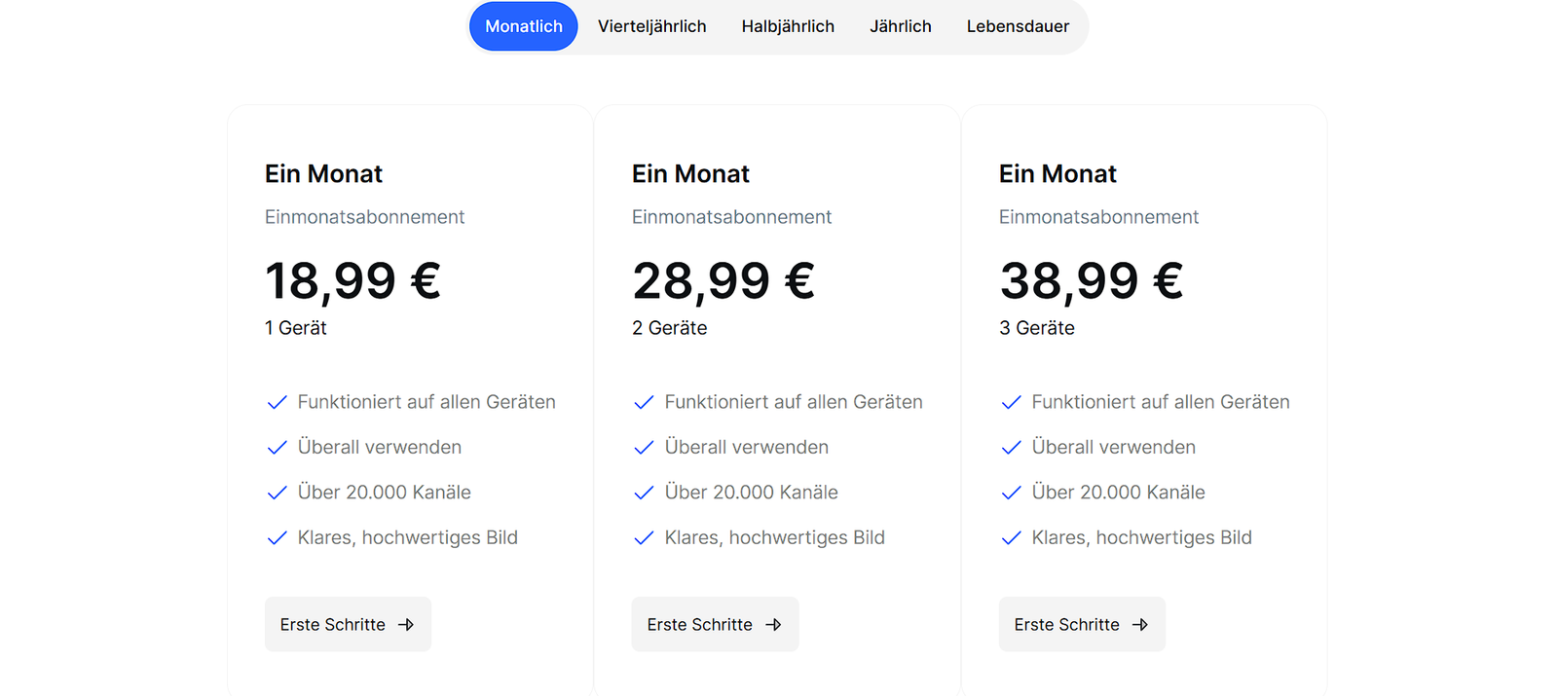Select the Monatlich billing tab

pyautogui.click(x=524, y=26)
